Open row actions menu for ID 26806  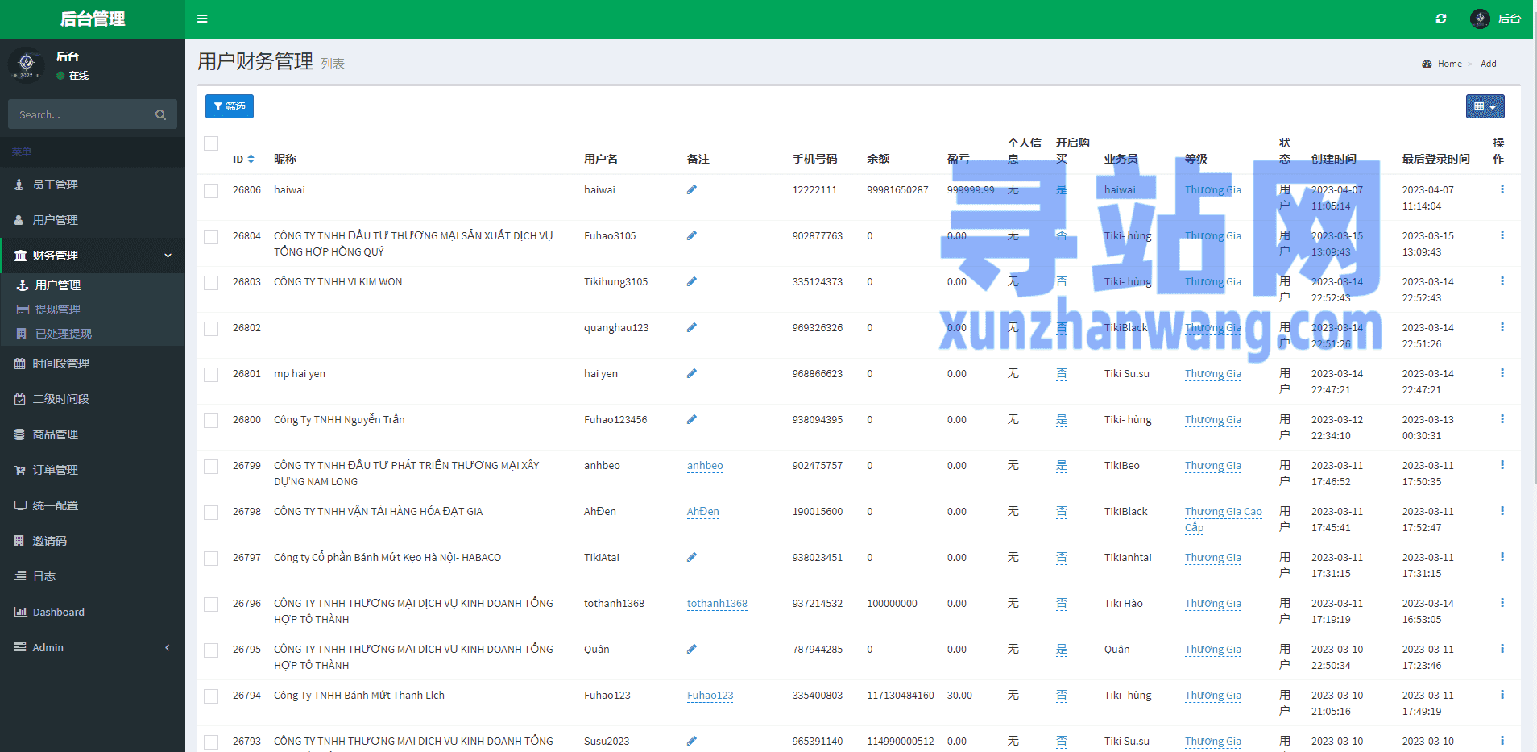[1502, 189]
